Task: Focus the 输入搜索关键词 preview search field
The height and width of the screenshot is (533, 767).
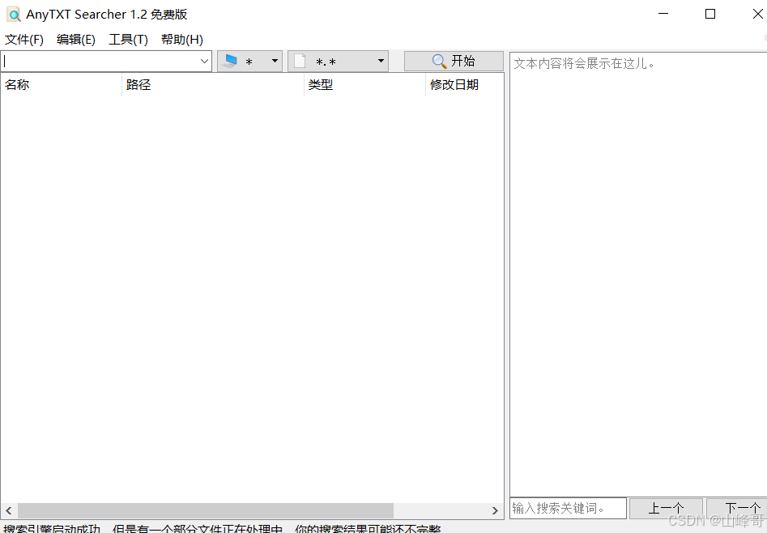Action: tap(568, 509)
